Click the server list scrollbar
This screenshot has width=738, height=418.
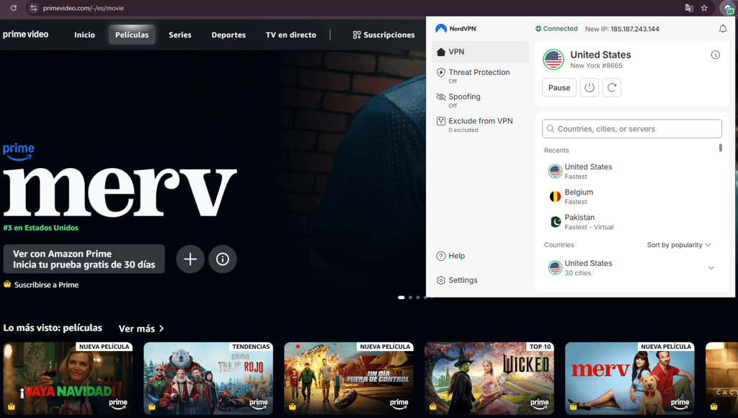tap(720, 148)
